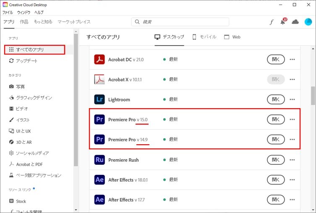Viewport: 316px width, 213px height.
Task: Expand more options for Premiere Pro v14.9
Action: [x=292, y=139]
